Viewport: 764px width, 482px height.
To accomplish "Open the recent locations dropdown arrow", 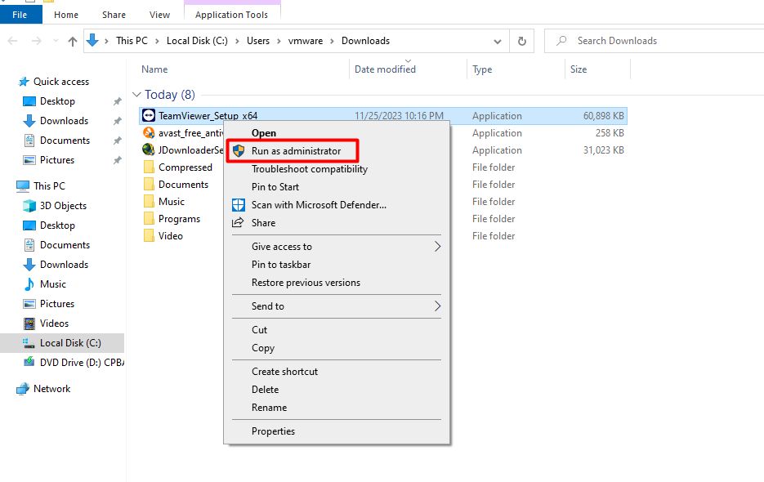I will pos(56,41).
